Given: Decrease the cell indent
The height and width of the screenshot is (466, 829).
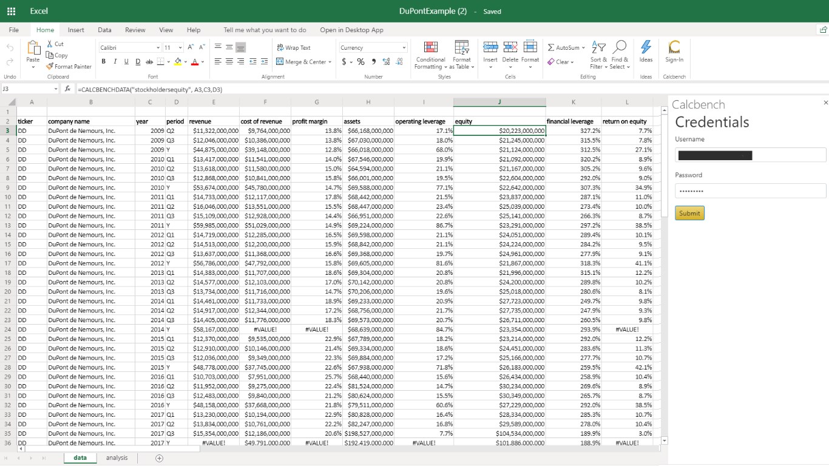Looking at the screenshot, I should click(253, 62).
